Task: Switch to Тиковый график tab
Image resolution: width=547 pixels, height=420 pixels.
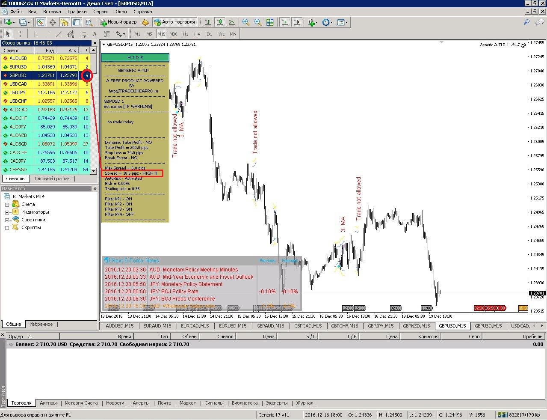Action: (52, 179)
